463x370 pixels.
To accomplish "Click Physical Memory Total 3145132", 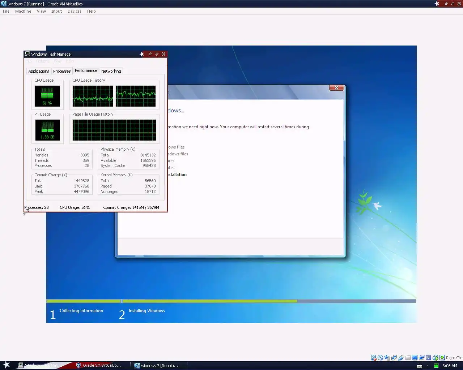I will tap(148, 155).
